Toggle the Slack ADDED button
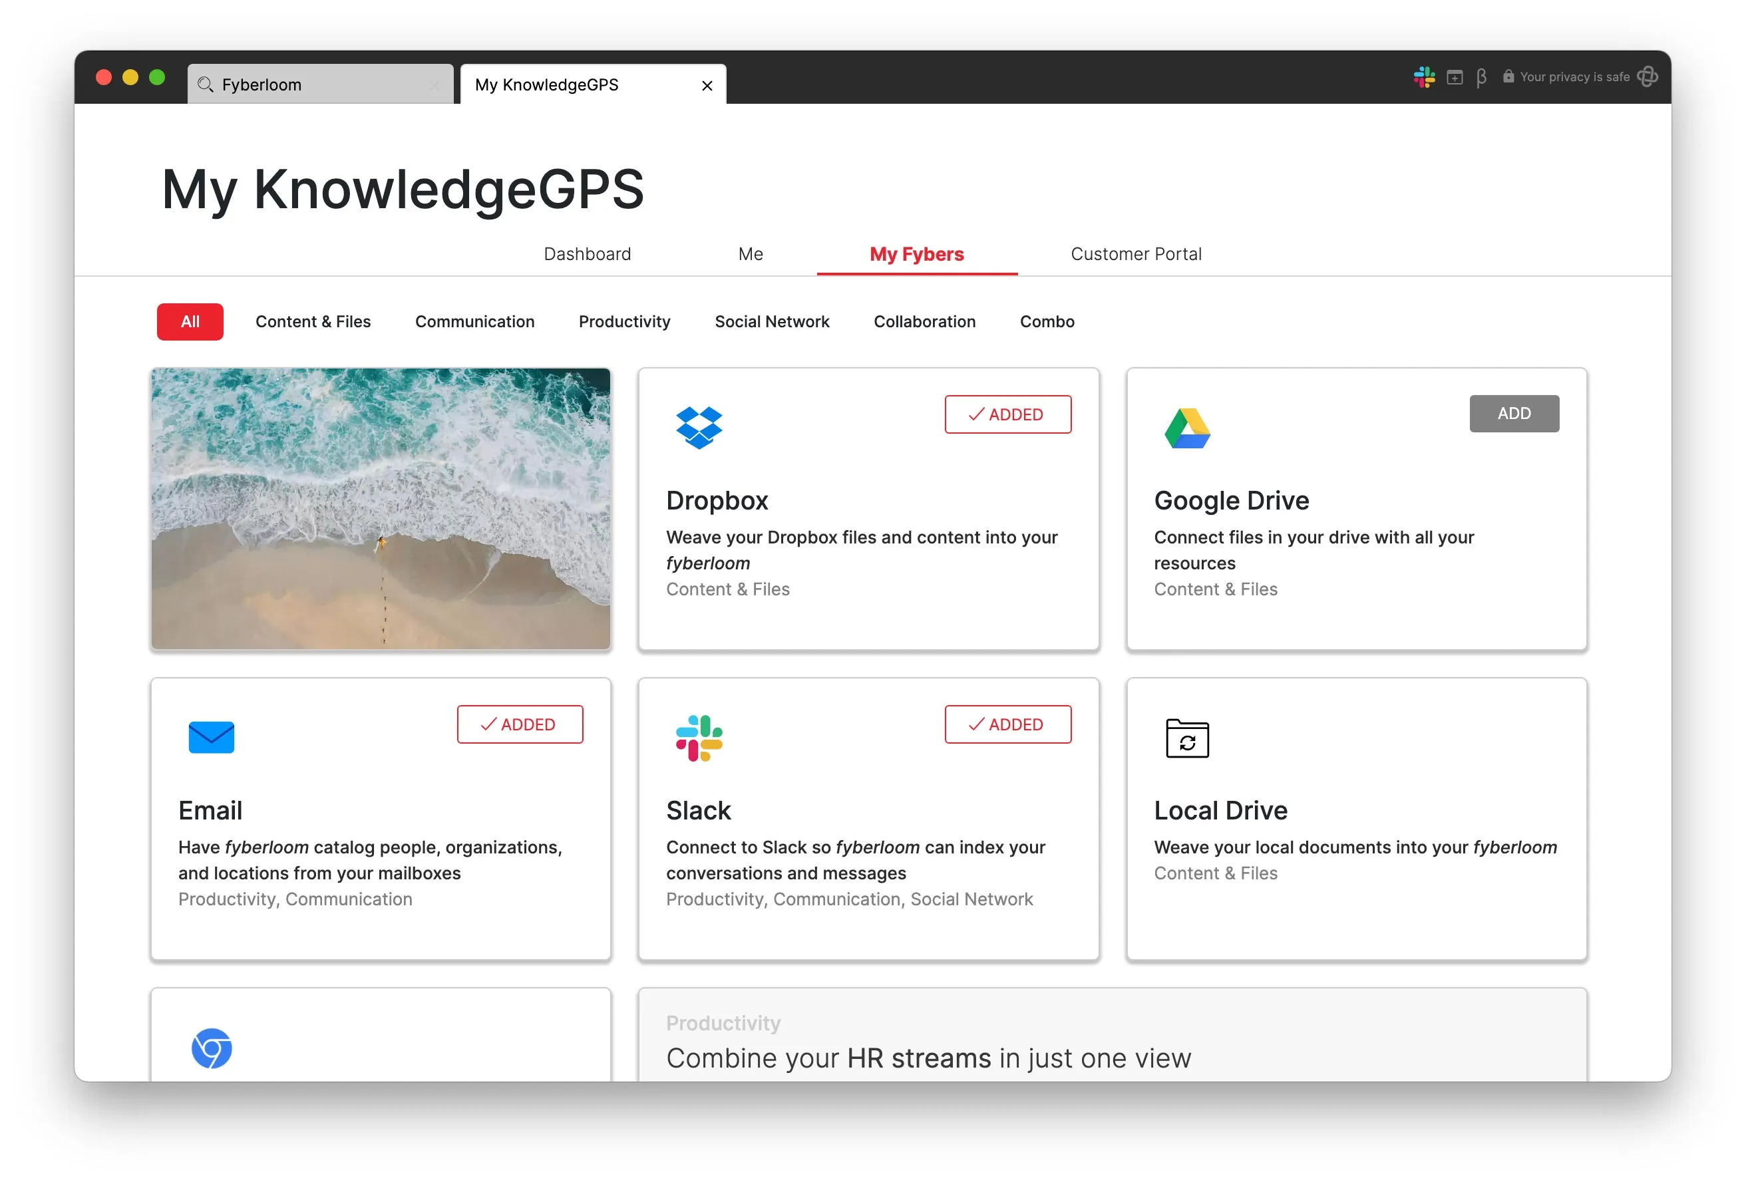Viewport: 1746px width, 1180px height. click(1007, 724)
